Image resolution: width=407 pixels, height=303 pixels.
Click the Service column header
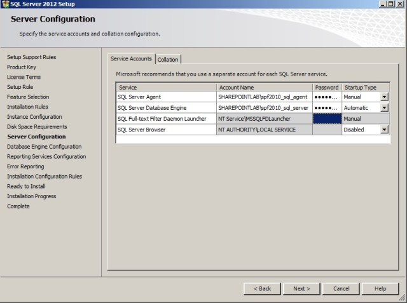(166, 88)
